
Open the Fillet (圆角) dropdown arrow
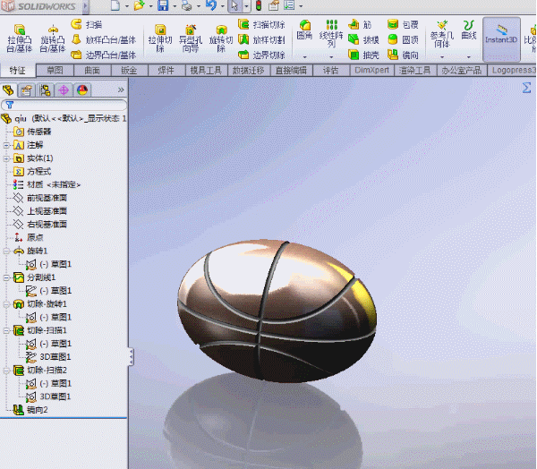[x=304, y=57]
